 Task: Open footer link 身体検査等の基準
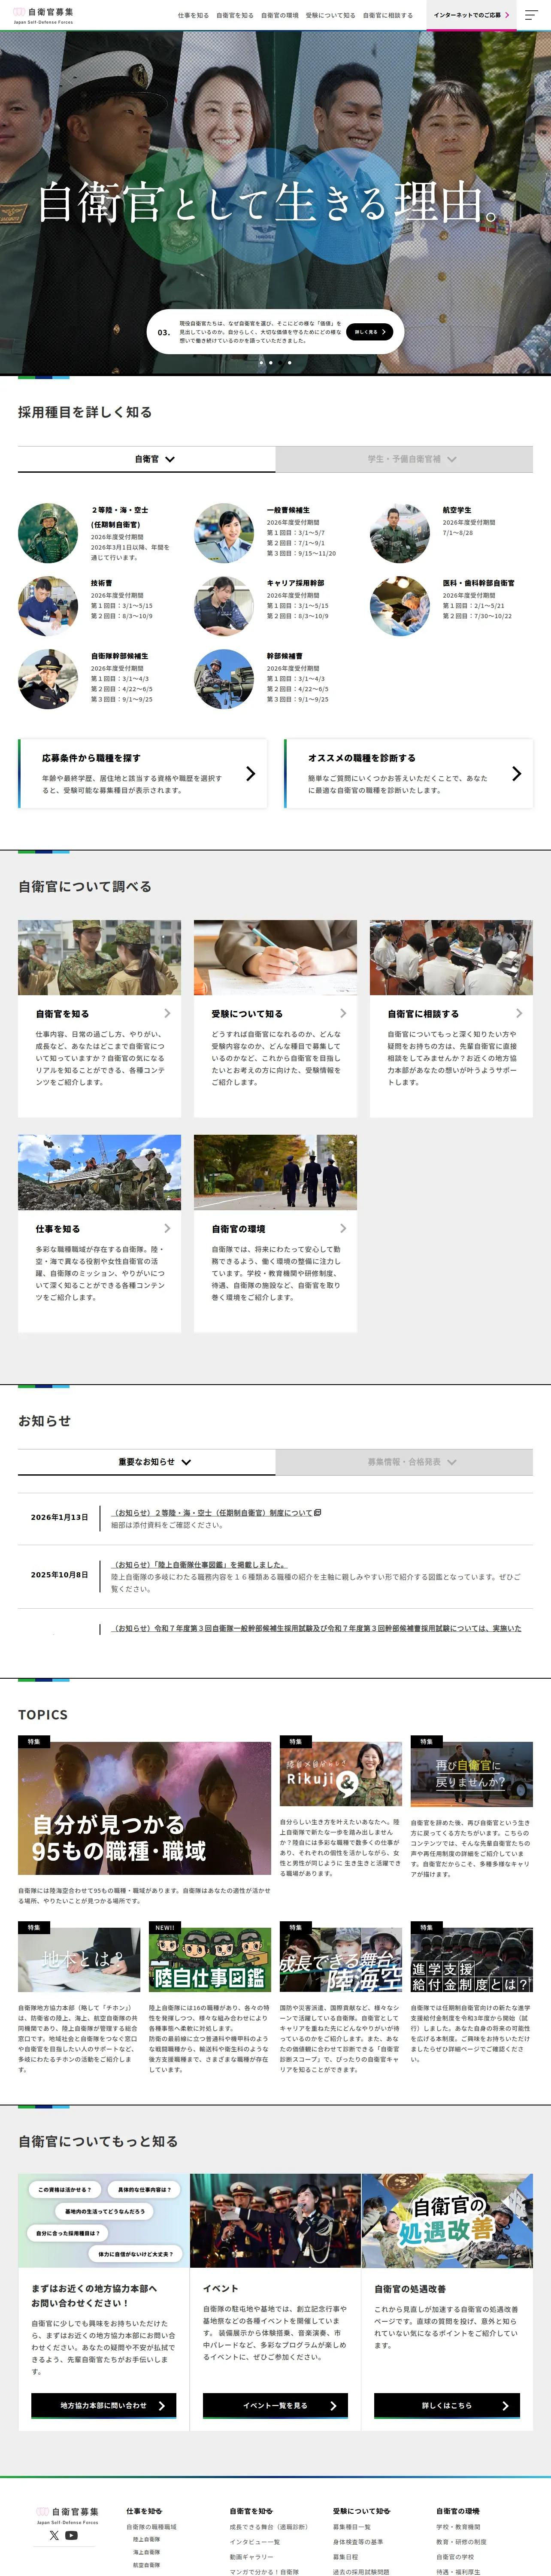358,2542
